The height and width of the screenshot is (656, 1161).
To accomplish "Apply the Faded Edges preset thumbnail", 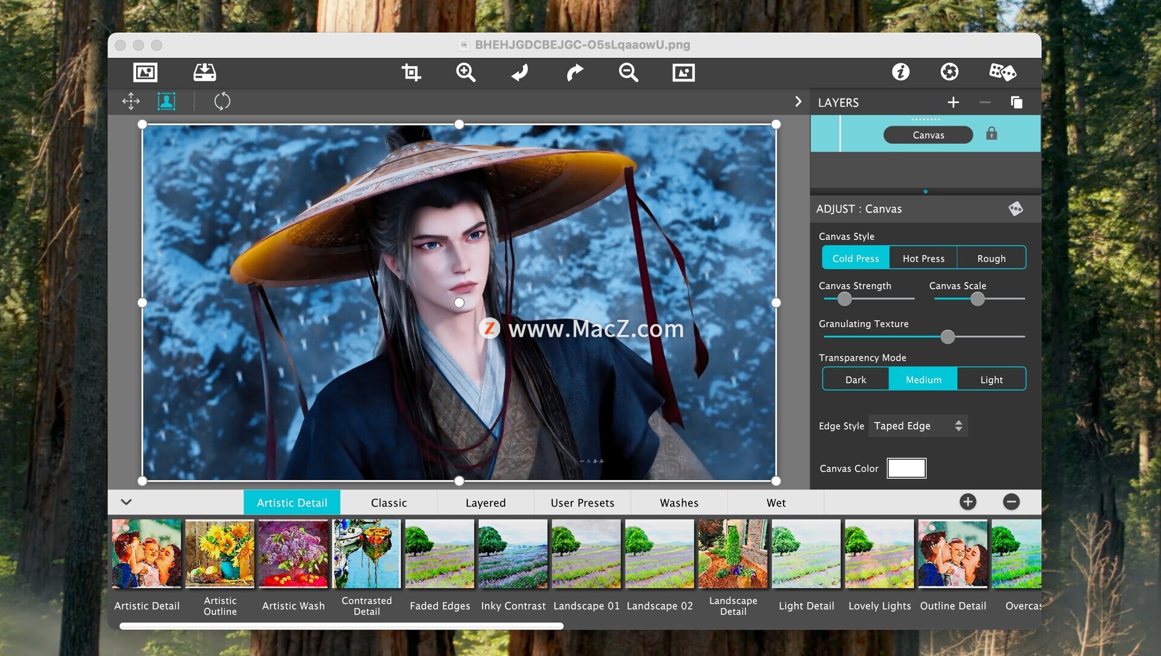I will click(440, 554).
